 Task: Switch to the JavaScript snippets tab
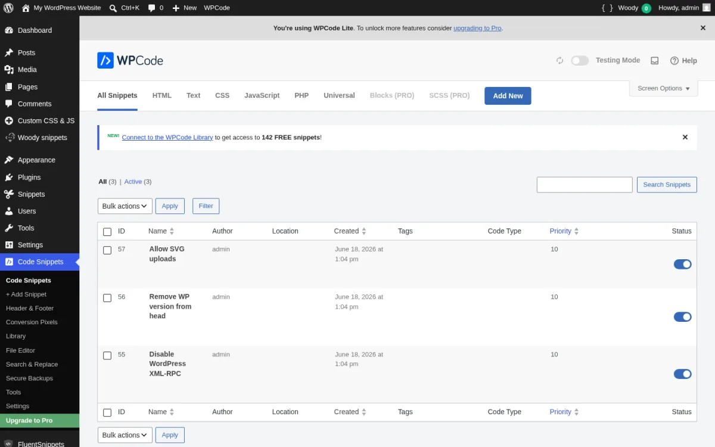(x=262, y=95)
